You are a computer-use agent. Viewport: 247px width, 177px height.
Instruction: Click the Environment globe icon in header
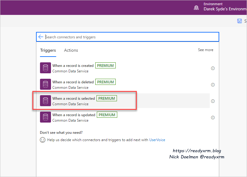point(196,8)
